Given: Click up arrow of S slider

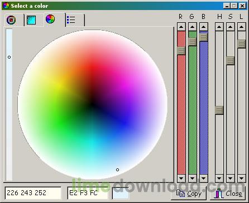Looking at the screenshot, I should pyautogui.click(x=231, y=27).
